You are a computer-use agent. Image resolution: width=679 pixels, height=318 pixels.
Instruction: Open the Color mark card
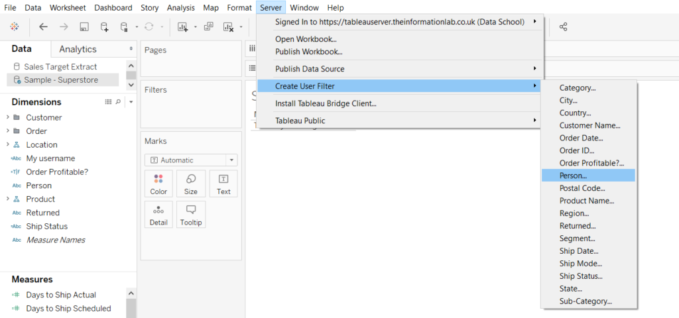coord(158,184)
